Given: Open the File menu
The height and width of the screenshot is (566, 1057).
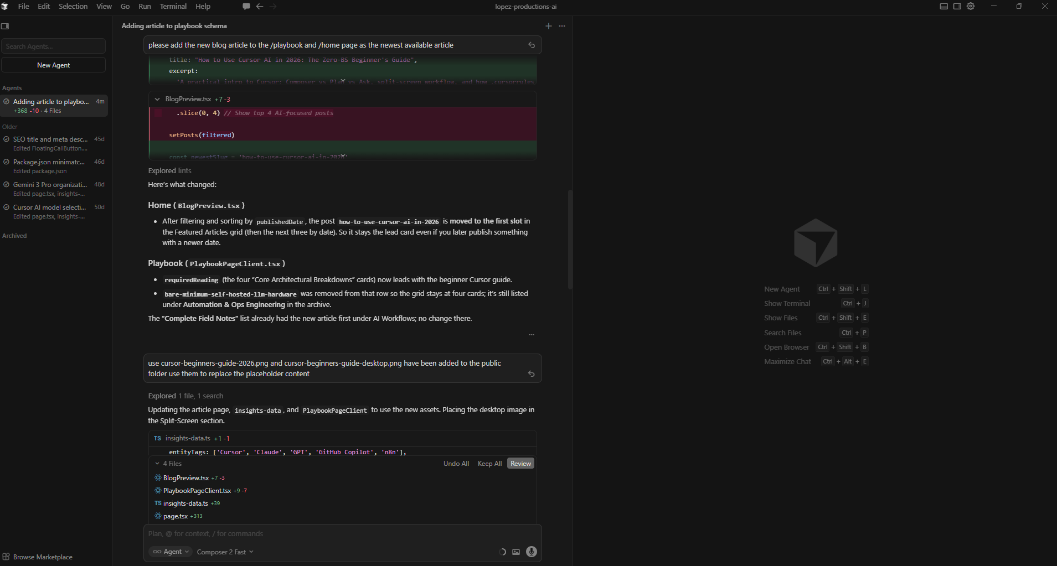Looking at the screenshot, I should coord(24,7).
